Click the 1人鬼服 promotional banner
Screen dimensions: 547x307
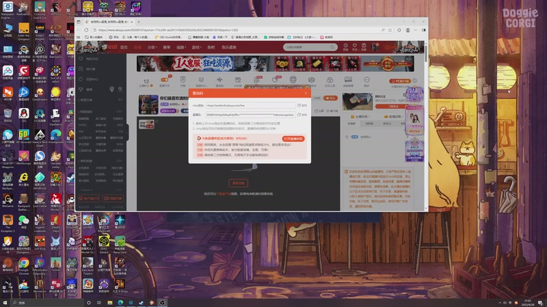click(276, 63)
